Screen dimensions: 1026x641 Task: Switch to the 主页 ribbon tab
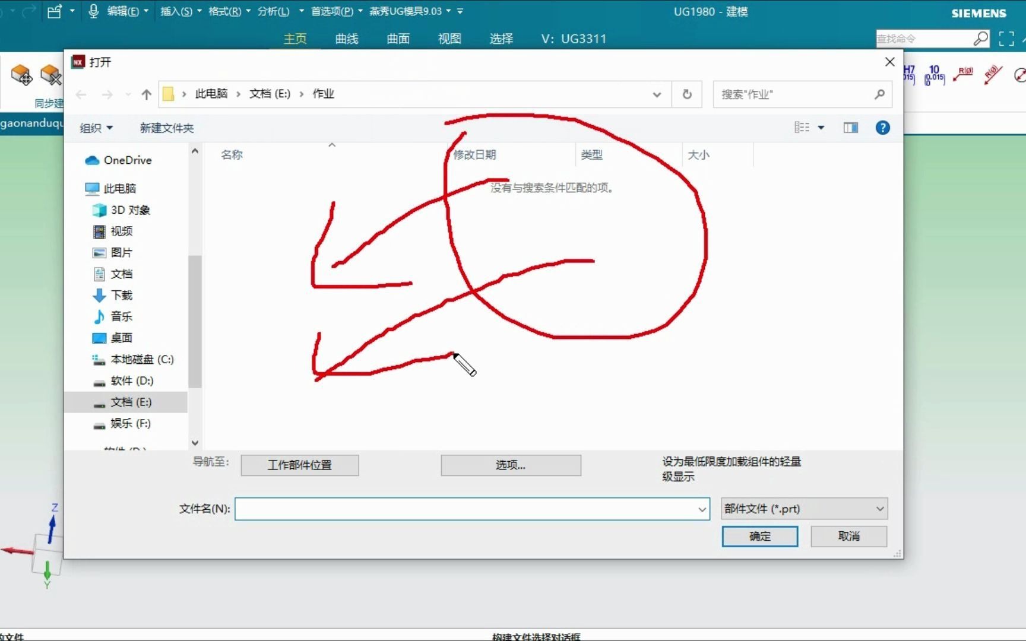point(295,39)
